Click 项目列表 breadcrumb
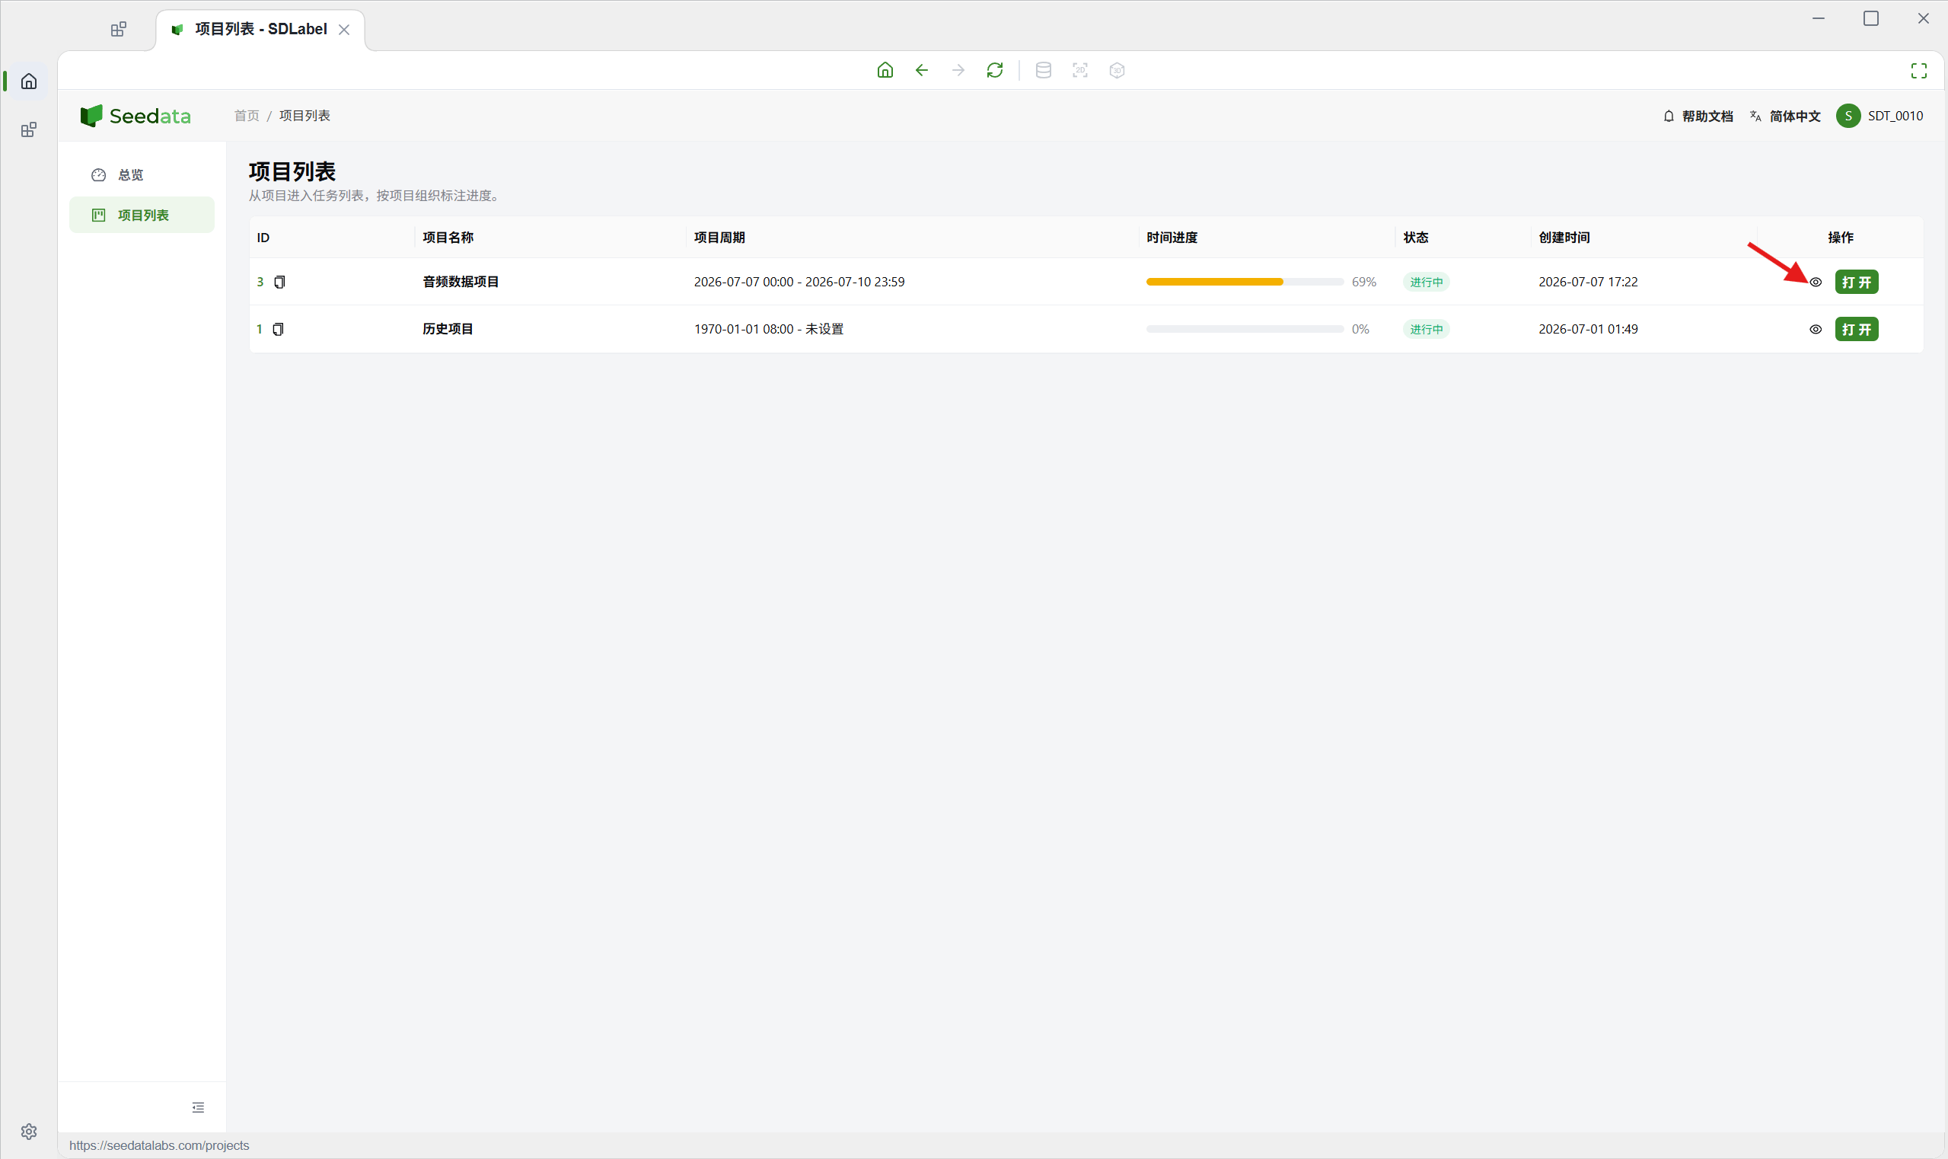The height and width of the screenshot is (1159, 1948). click(x=304, y=116)
